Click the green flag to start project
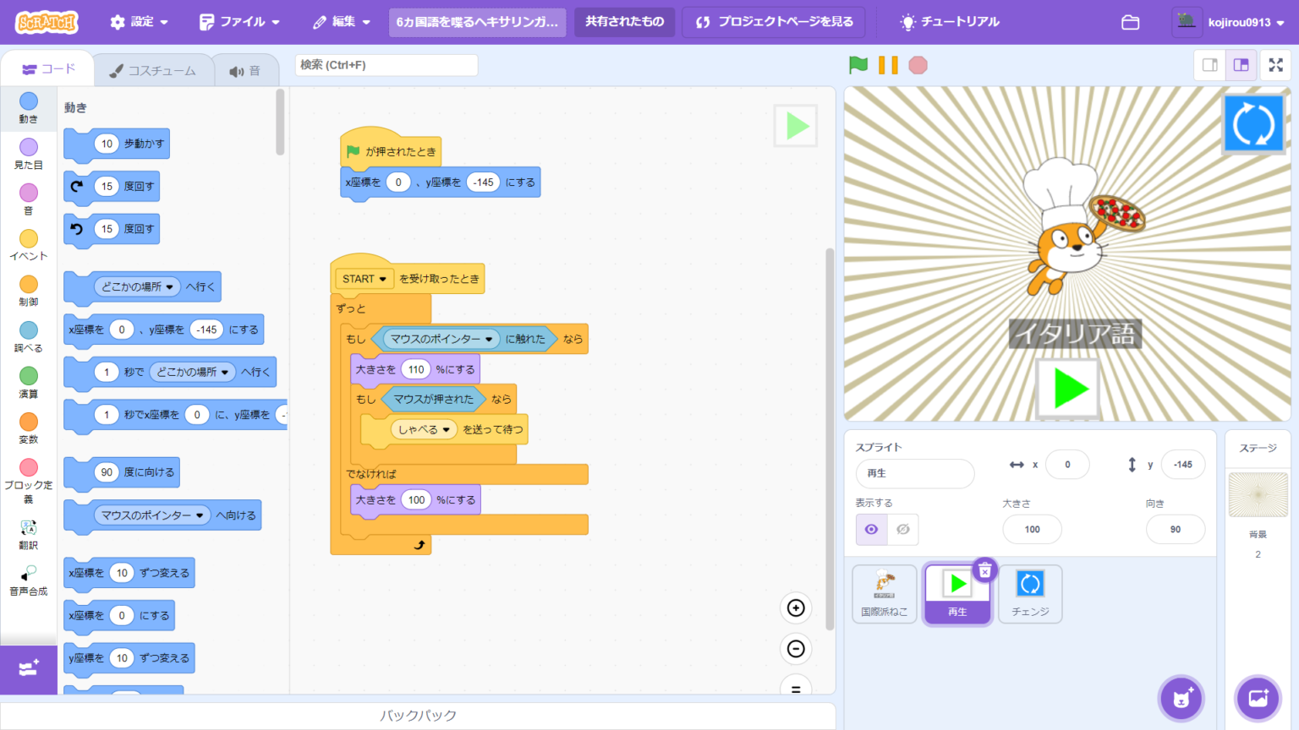This screenshot has height=730, width=1299. pos(858,65)
